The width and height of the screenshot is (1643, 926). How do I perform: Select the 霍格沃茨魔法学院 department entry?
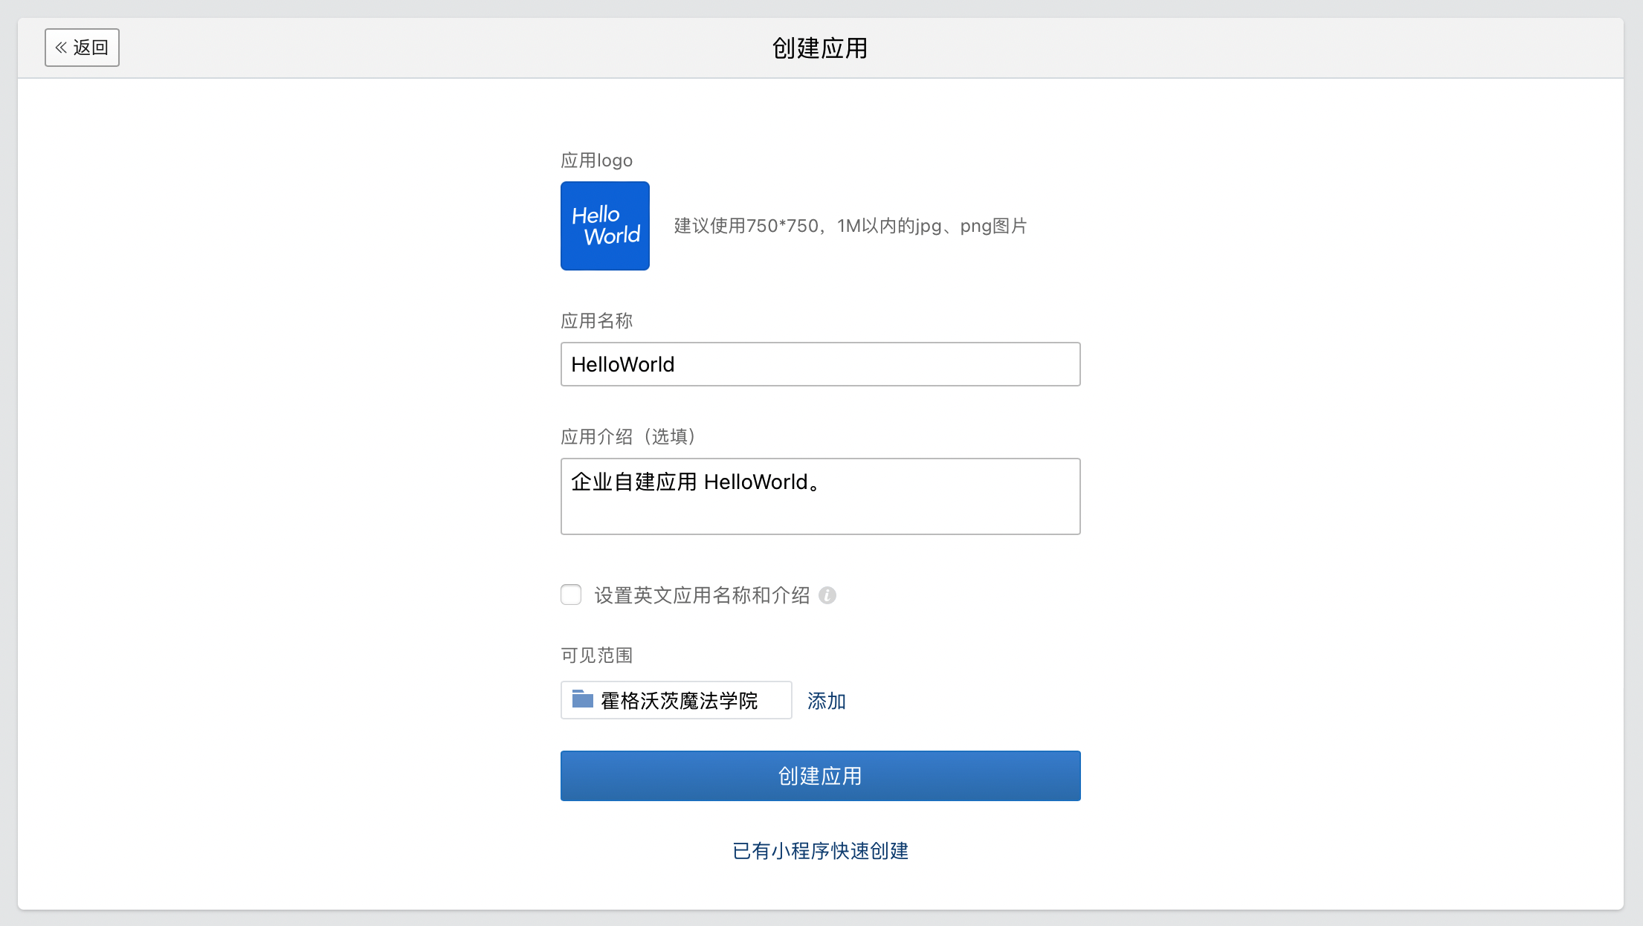pyautogui.click(x=678, y=701)
